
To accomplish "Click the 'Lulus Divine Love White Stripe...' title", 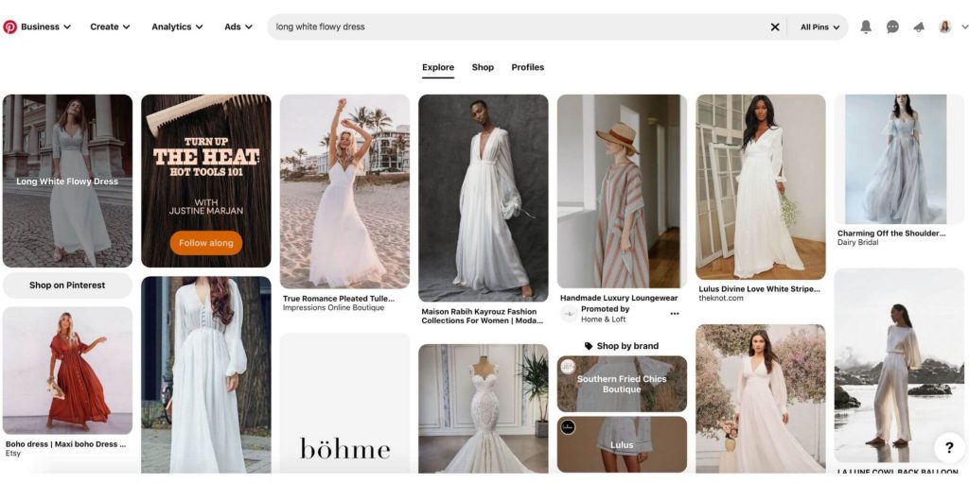I will tap(760, 289).
